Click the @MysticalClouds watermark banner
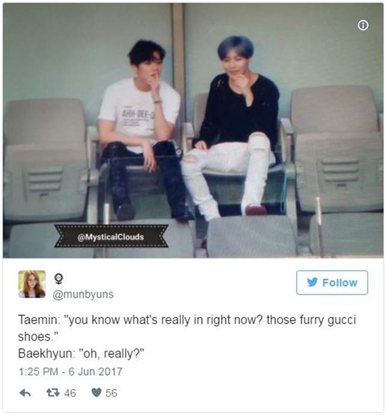385x416 pixels. click(111, 236)
